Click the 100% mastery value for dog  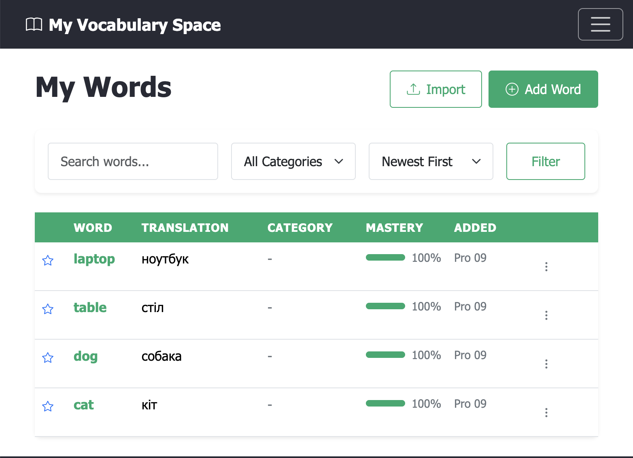point(426,355)
